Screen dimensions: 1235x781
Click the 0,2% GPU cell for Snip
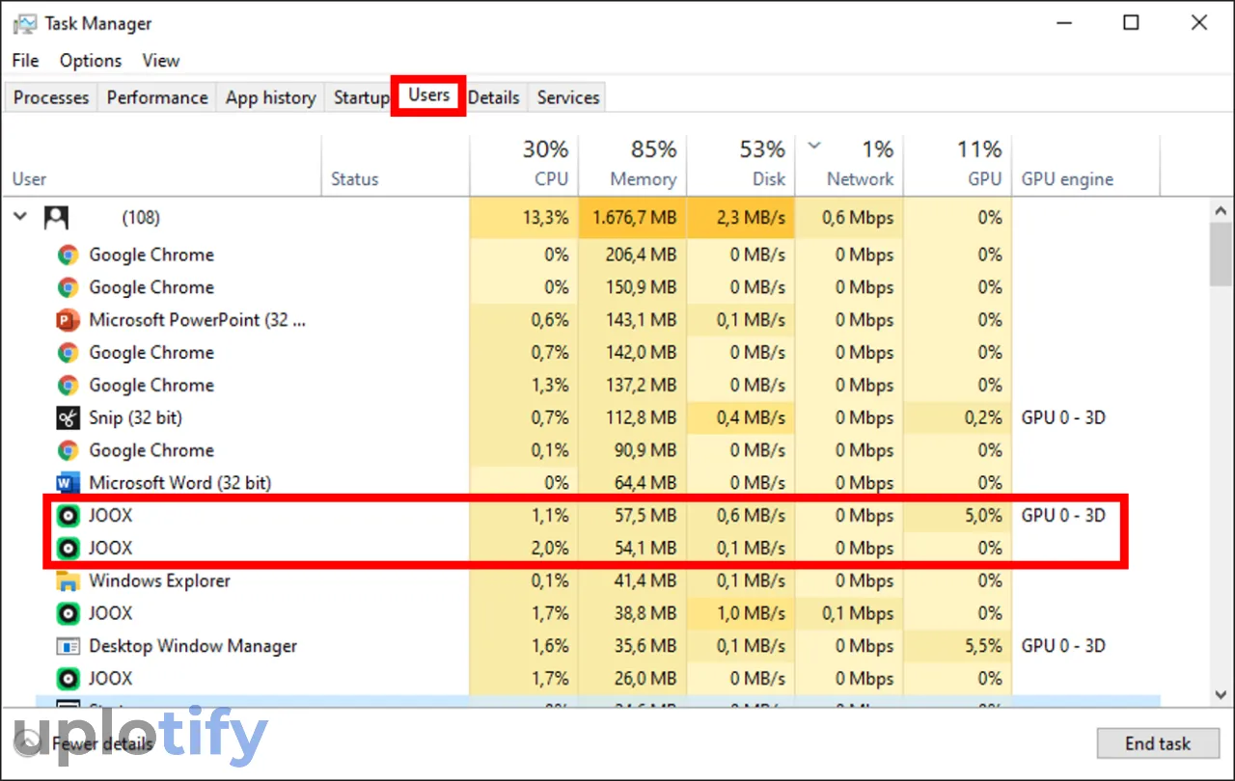click(957, 418)
